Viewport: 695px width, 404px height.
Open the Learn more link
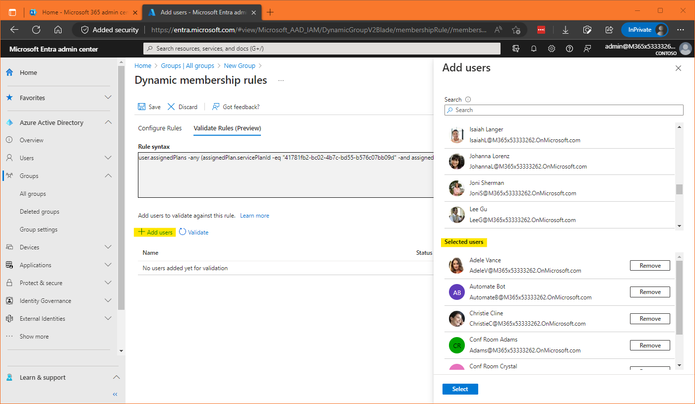(x=254, y=216)
